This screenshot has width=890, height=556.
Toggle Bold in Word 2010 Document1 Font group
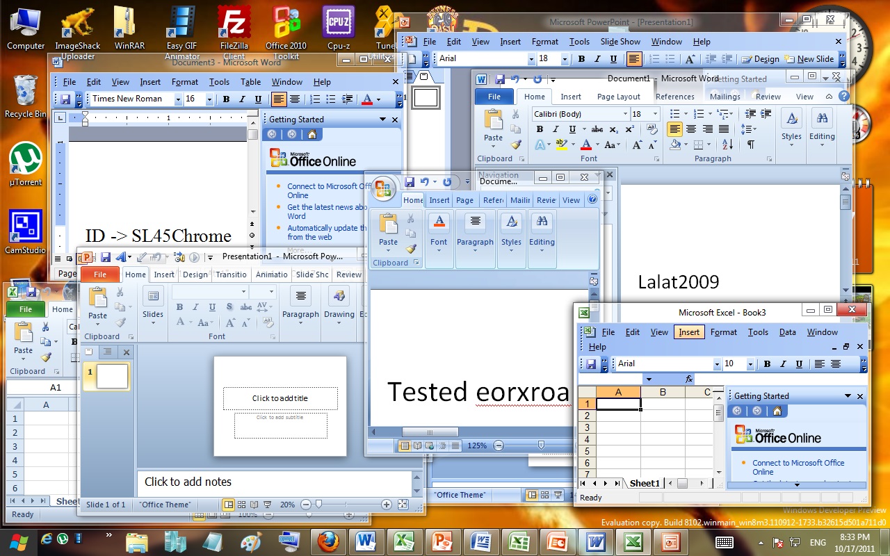(540, 129)
